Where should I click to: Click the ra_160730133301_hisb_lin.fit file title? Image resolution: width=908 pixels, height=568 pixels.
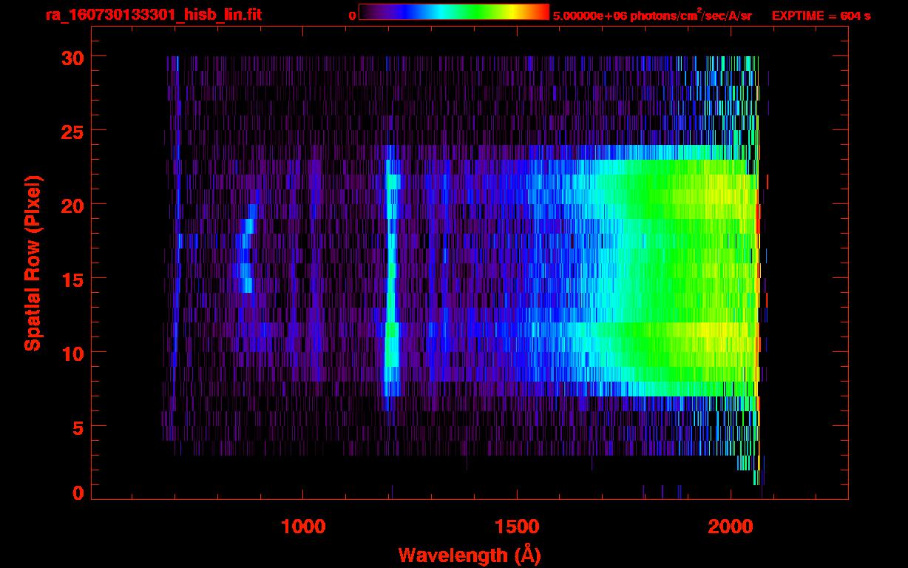[153, 15]
